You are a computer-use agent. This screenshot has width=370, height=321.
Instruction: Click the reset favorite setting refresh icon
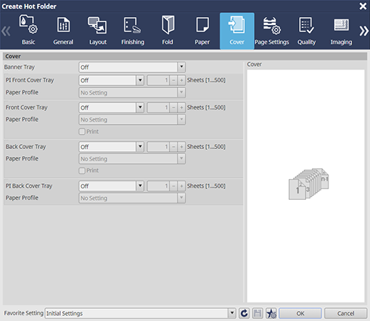coord(244,313)
